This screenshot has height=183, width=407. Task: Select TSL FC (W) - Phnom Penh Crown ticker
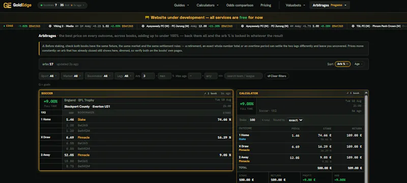point(379,26)
